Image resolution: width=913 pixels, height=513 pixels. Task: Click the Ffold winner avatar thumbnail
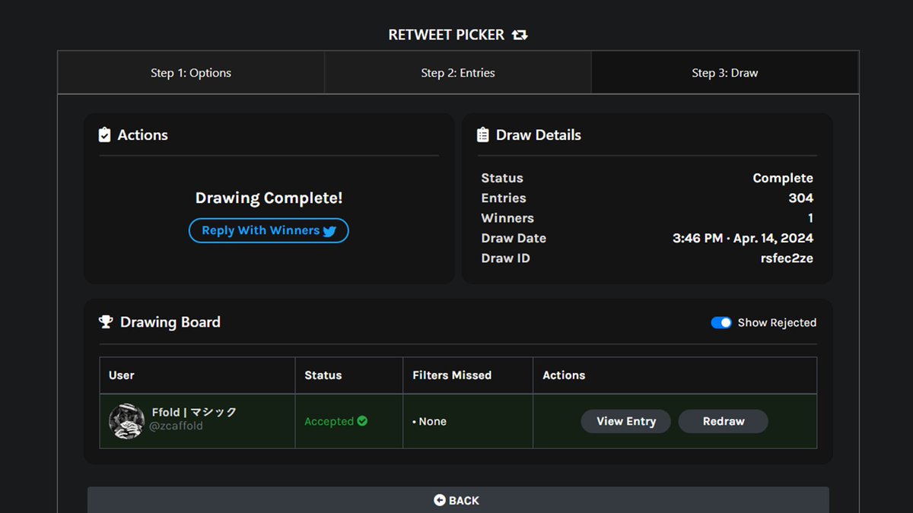point(126,421)
